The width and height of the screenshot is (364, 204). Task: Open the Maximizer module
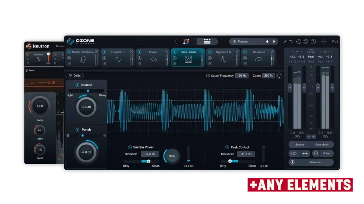[258, 59]
